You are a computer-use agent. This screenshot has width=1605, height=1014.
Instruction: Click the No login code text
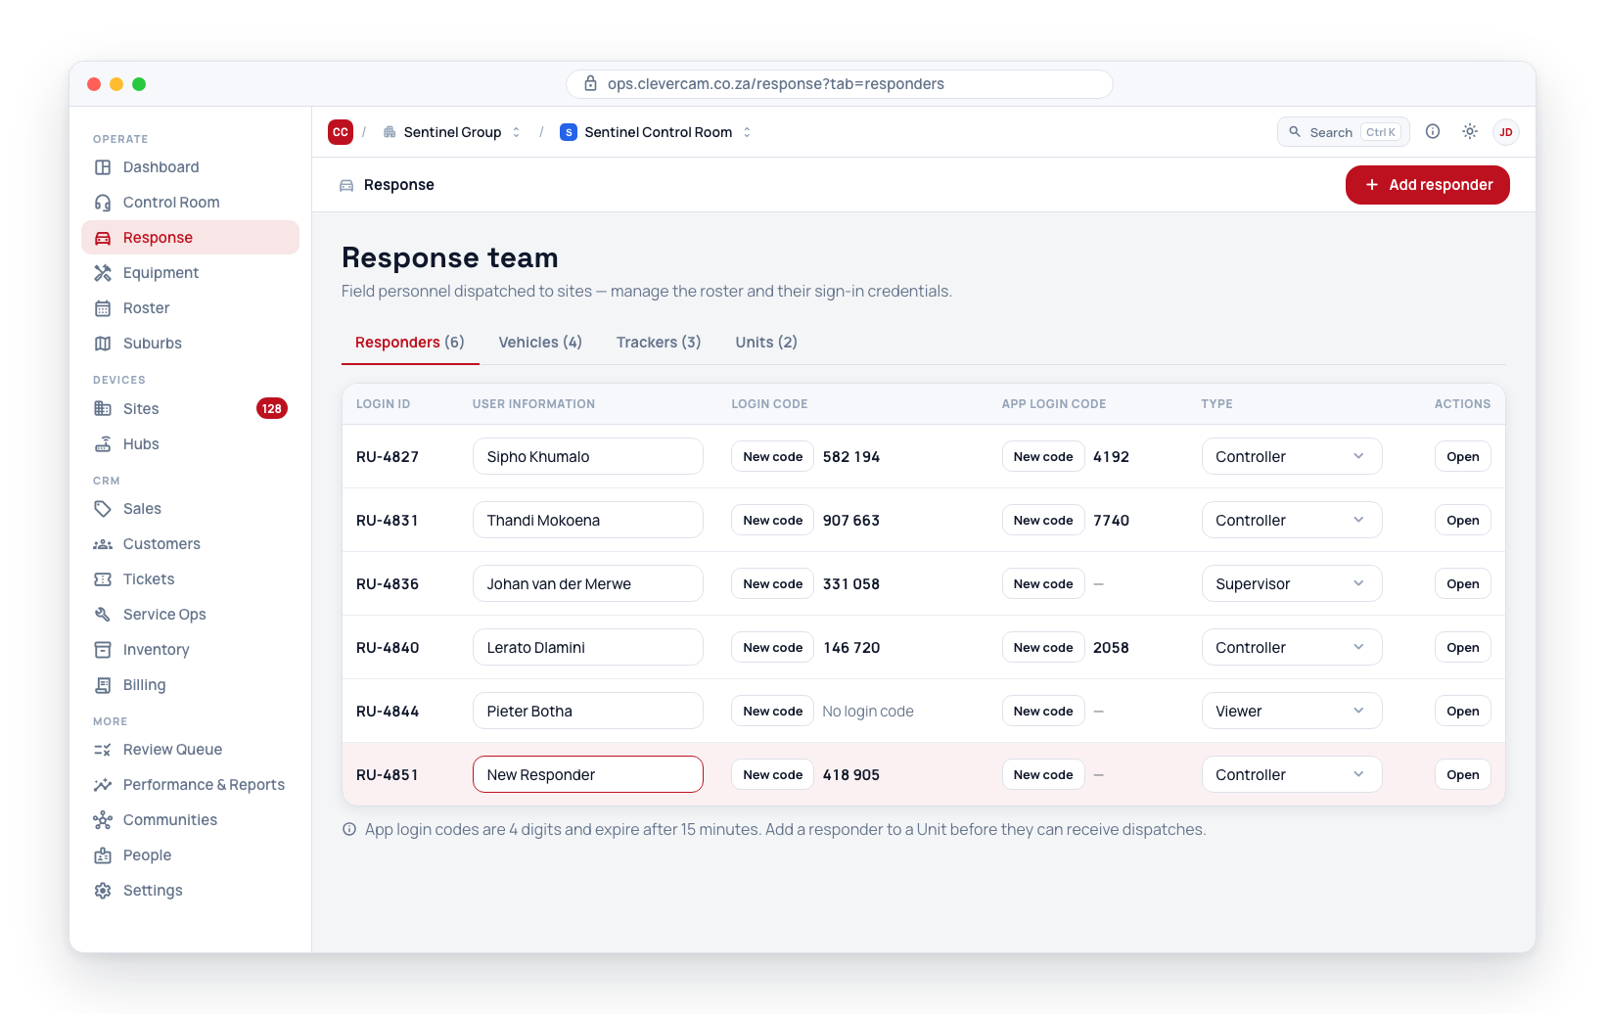pyautogui.click(x=868, y=712)
